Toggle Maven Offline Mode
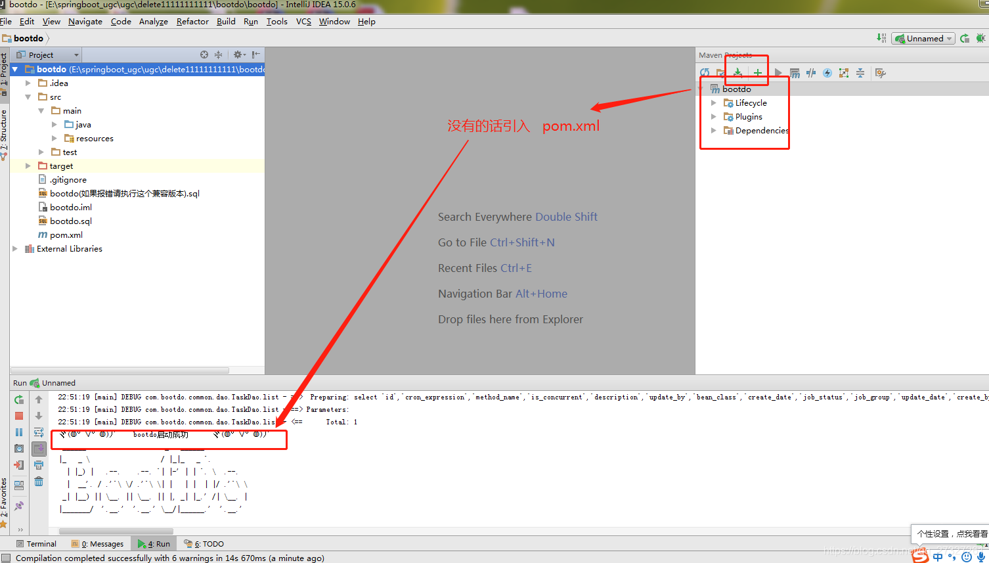 (811, 73)
